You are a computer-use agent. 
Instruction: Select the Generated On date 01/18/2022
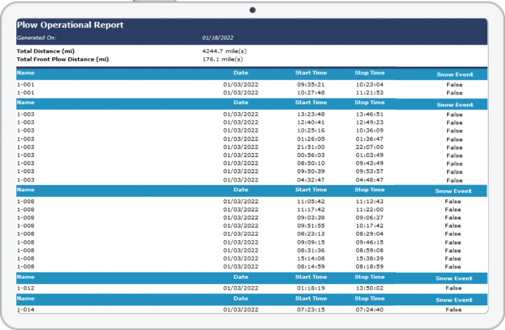coord(217,37)
